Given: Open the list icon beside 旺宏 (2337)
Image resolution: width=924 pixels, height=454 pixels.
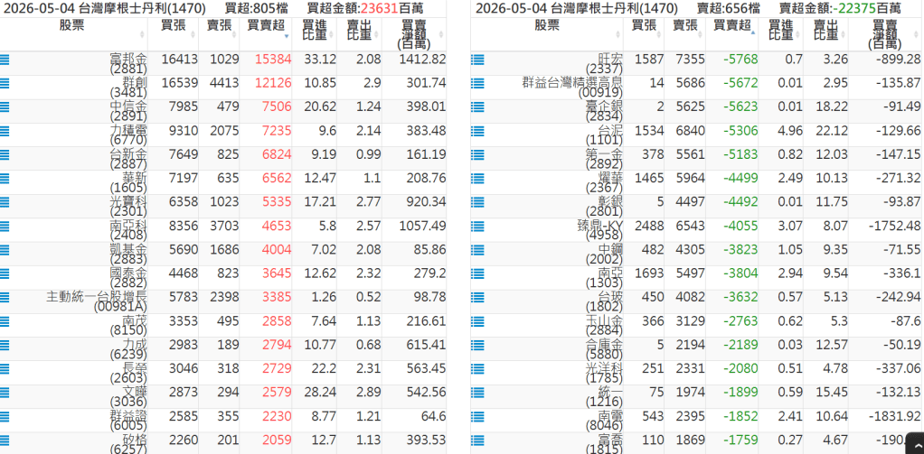Looking at the screenshot, I should click(x=477, y=60).
